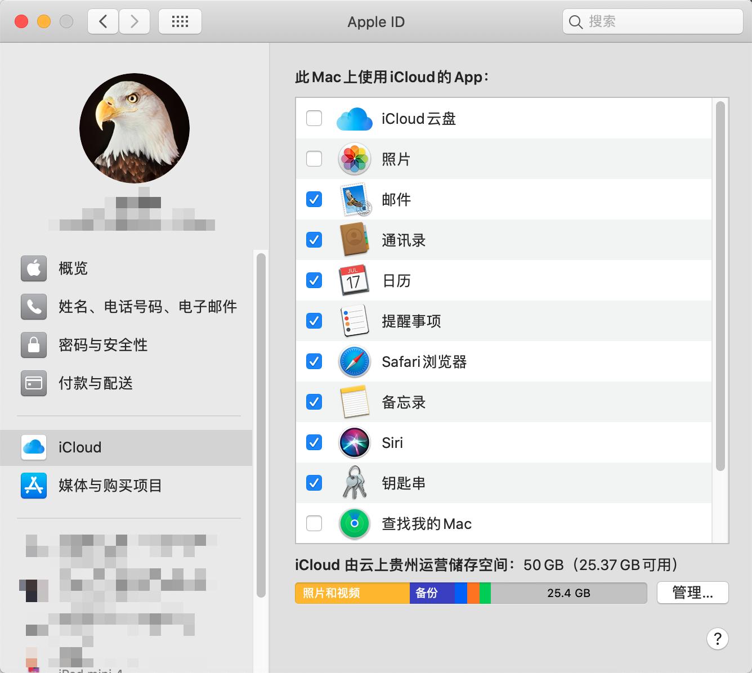Screen dimensions: 752x673
Task: Click the Contacts (通讯录) icon
Action: 354,240
